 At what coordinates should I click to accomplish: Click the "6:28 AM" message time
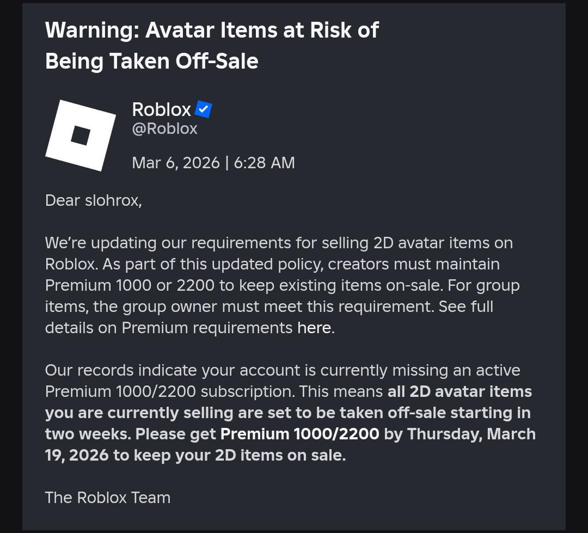(264, 163)
